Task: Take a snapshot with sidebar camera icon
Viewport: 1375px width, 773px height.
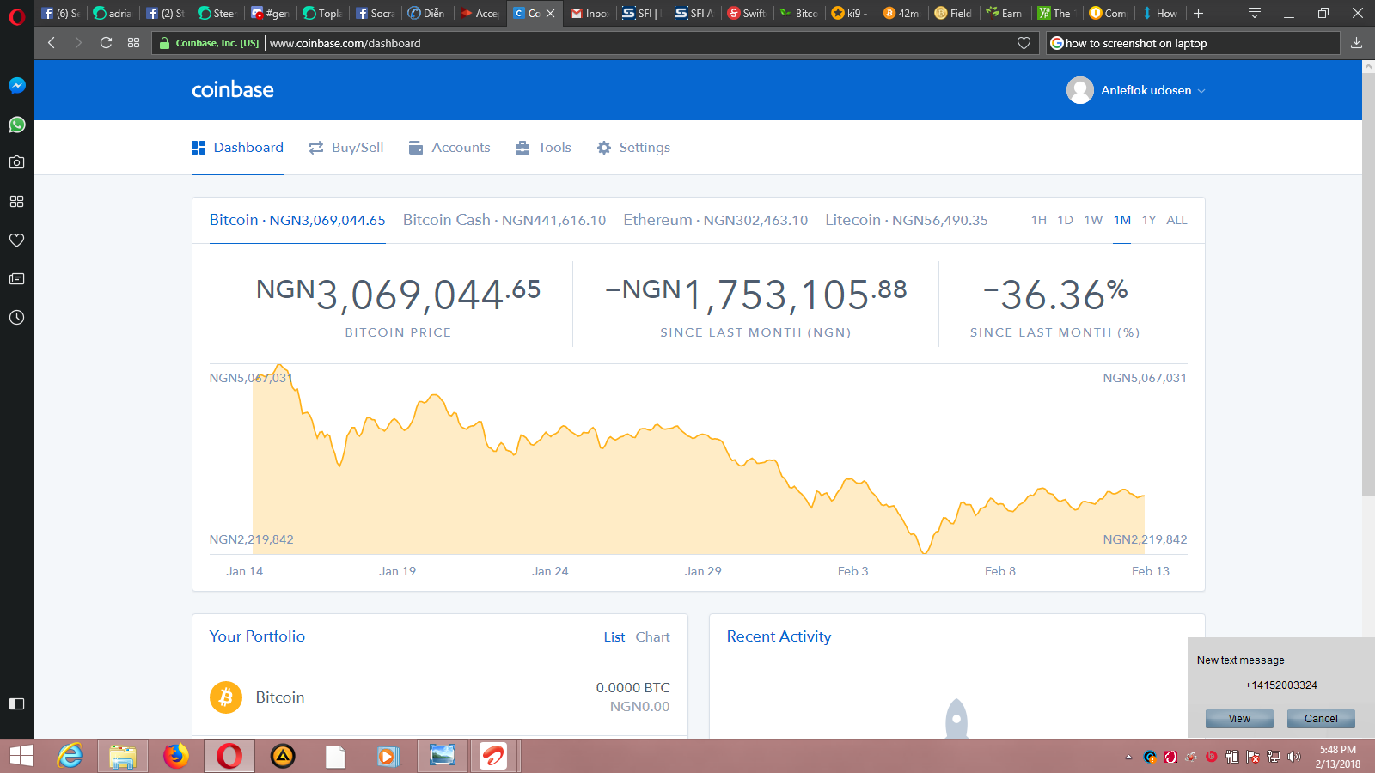Action: (16, 162)
